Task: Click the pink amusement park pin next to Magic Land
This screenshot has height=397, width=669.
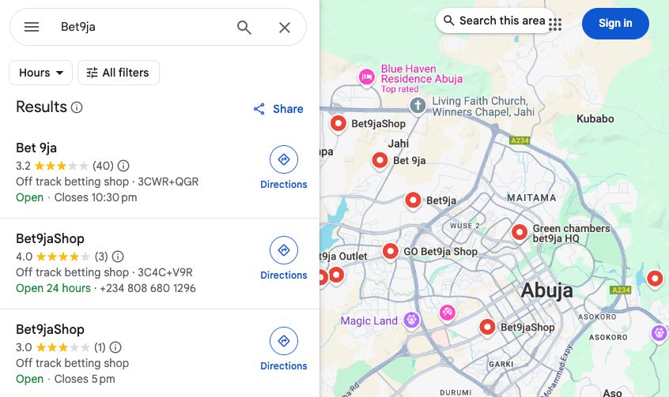Action: [x=447, y=313]
